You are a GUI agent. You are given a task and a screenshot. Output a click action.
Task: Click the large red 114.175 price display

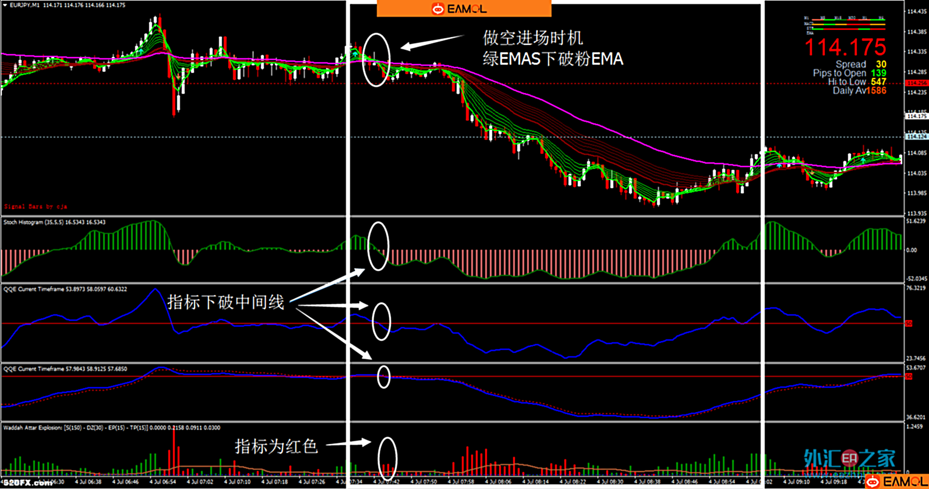tap(845, 48)
